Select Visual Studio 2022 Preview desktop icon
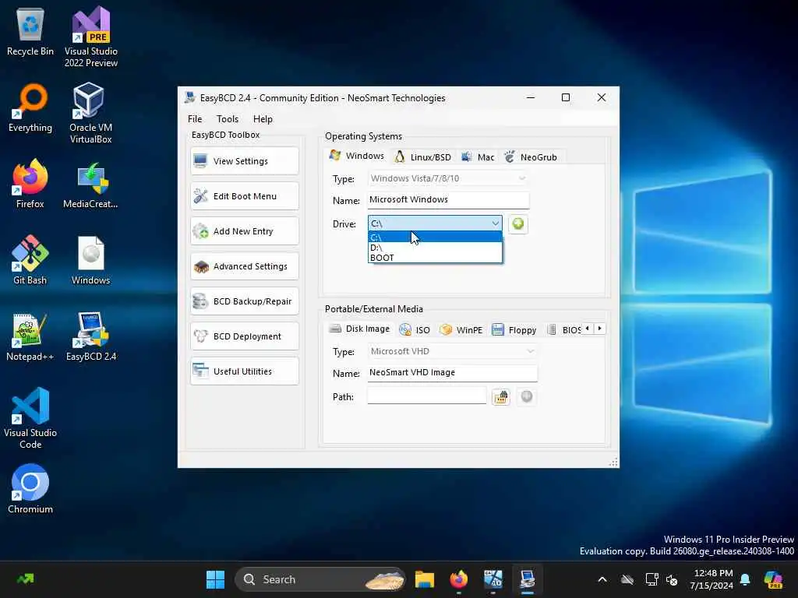Viewport: 798px width, 598px height. coord(91,37)
